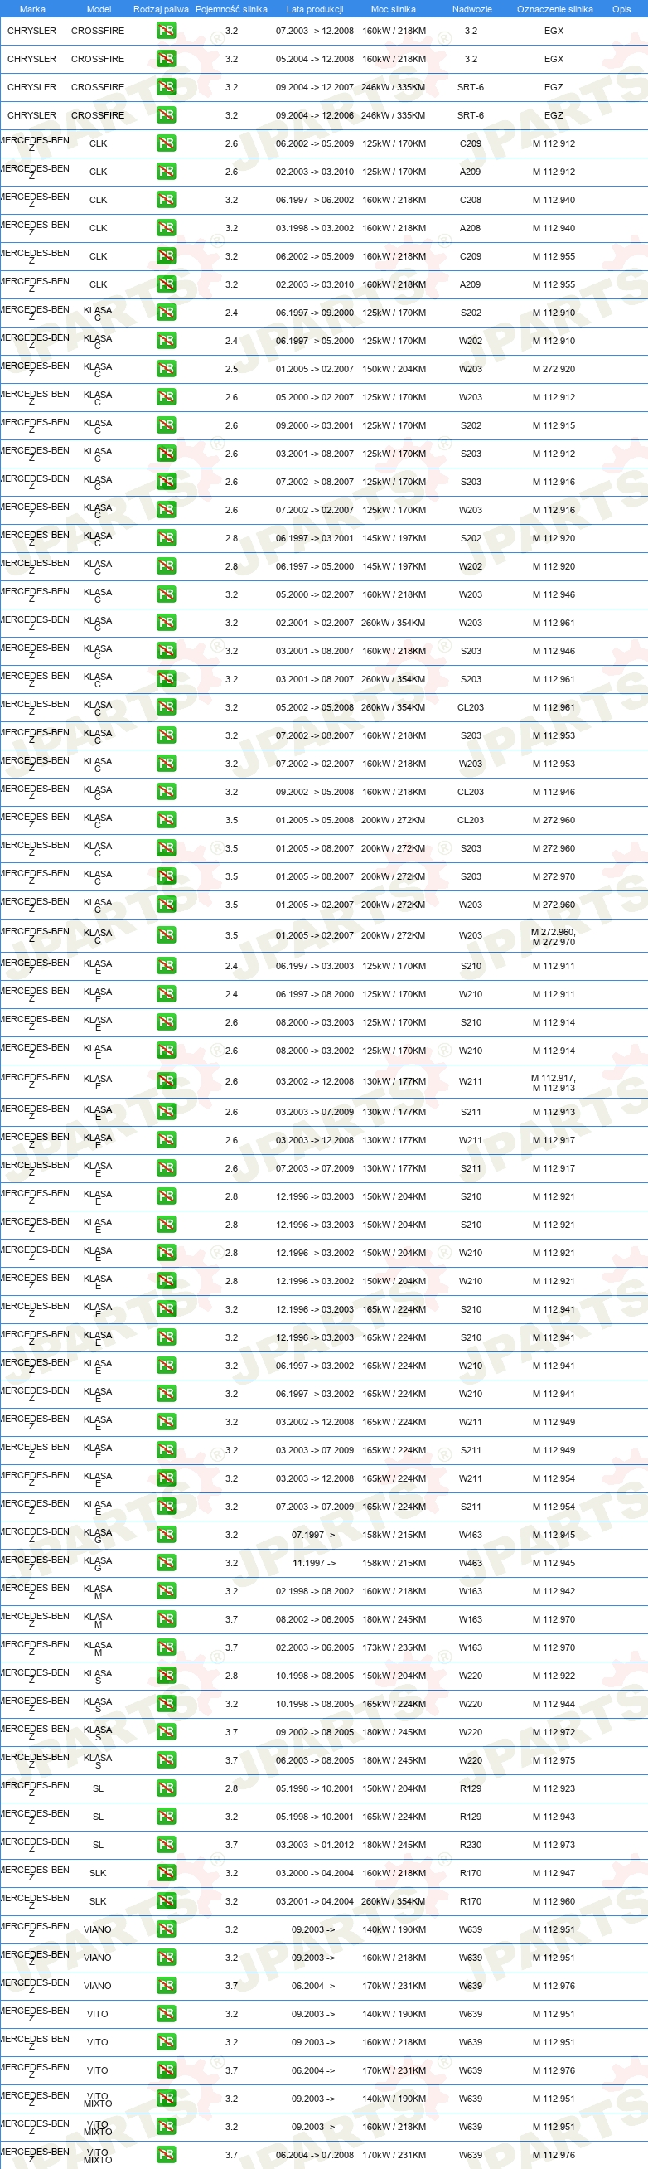Click the production years cell 03.2000 -> 04.2004
Image resolution: width=648 pixels, height=2169 pixels.
coord(315,1873)
